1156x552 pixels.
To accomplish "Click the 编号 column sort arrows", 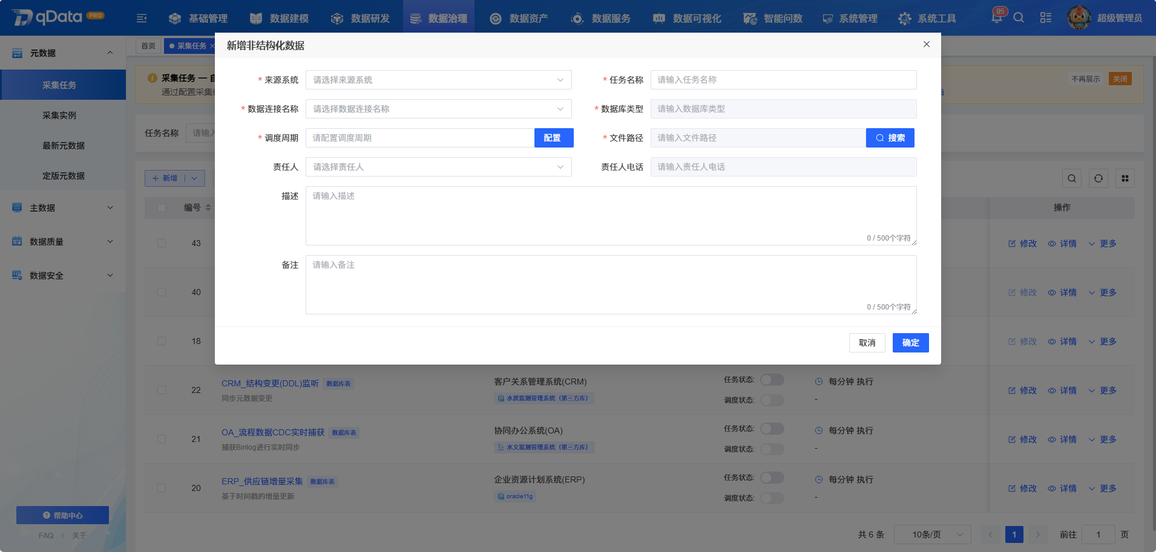I will click(208, 207).
